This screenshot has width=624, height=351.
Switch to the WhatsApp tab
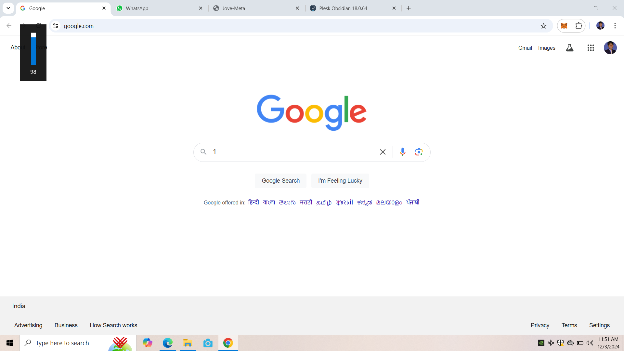pyautogui.click(x=159, y=8)
